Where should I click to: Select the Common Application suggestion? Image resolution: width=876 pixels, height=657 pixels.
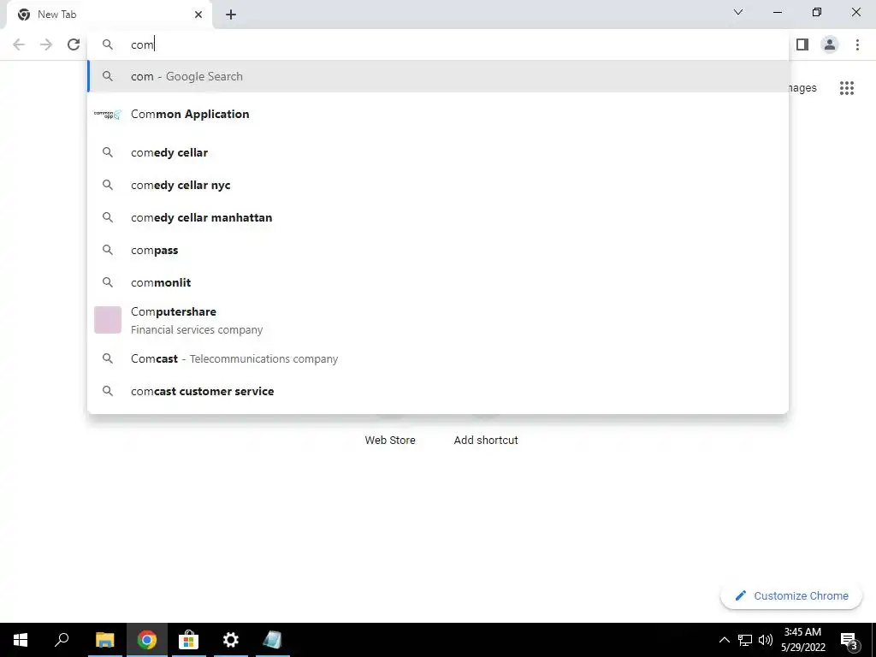(438, 115)
